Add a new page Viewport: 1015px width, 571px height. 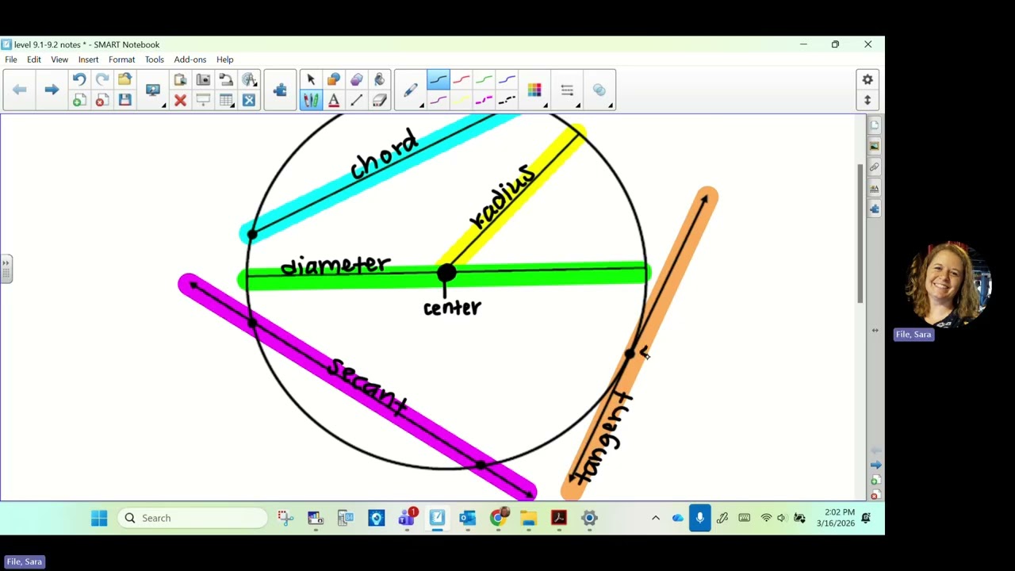79,100
